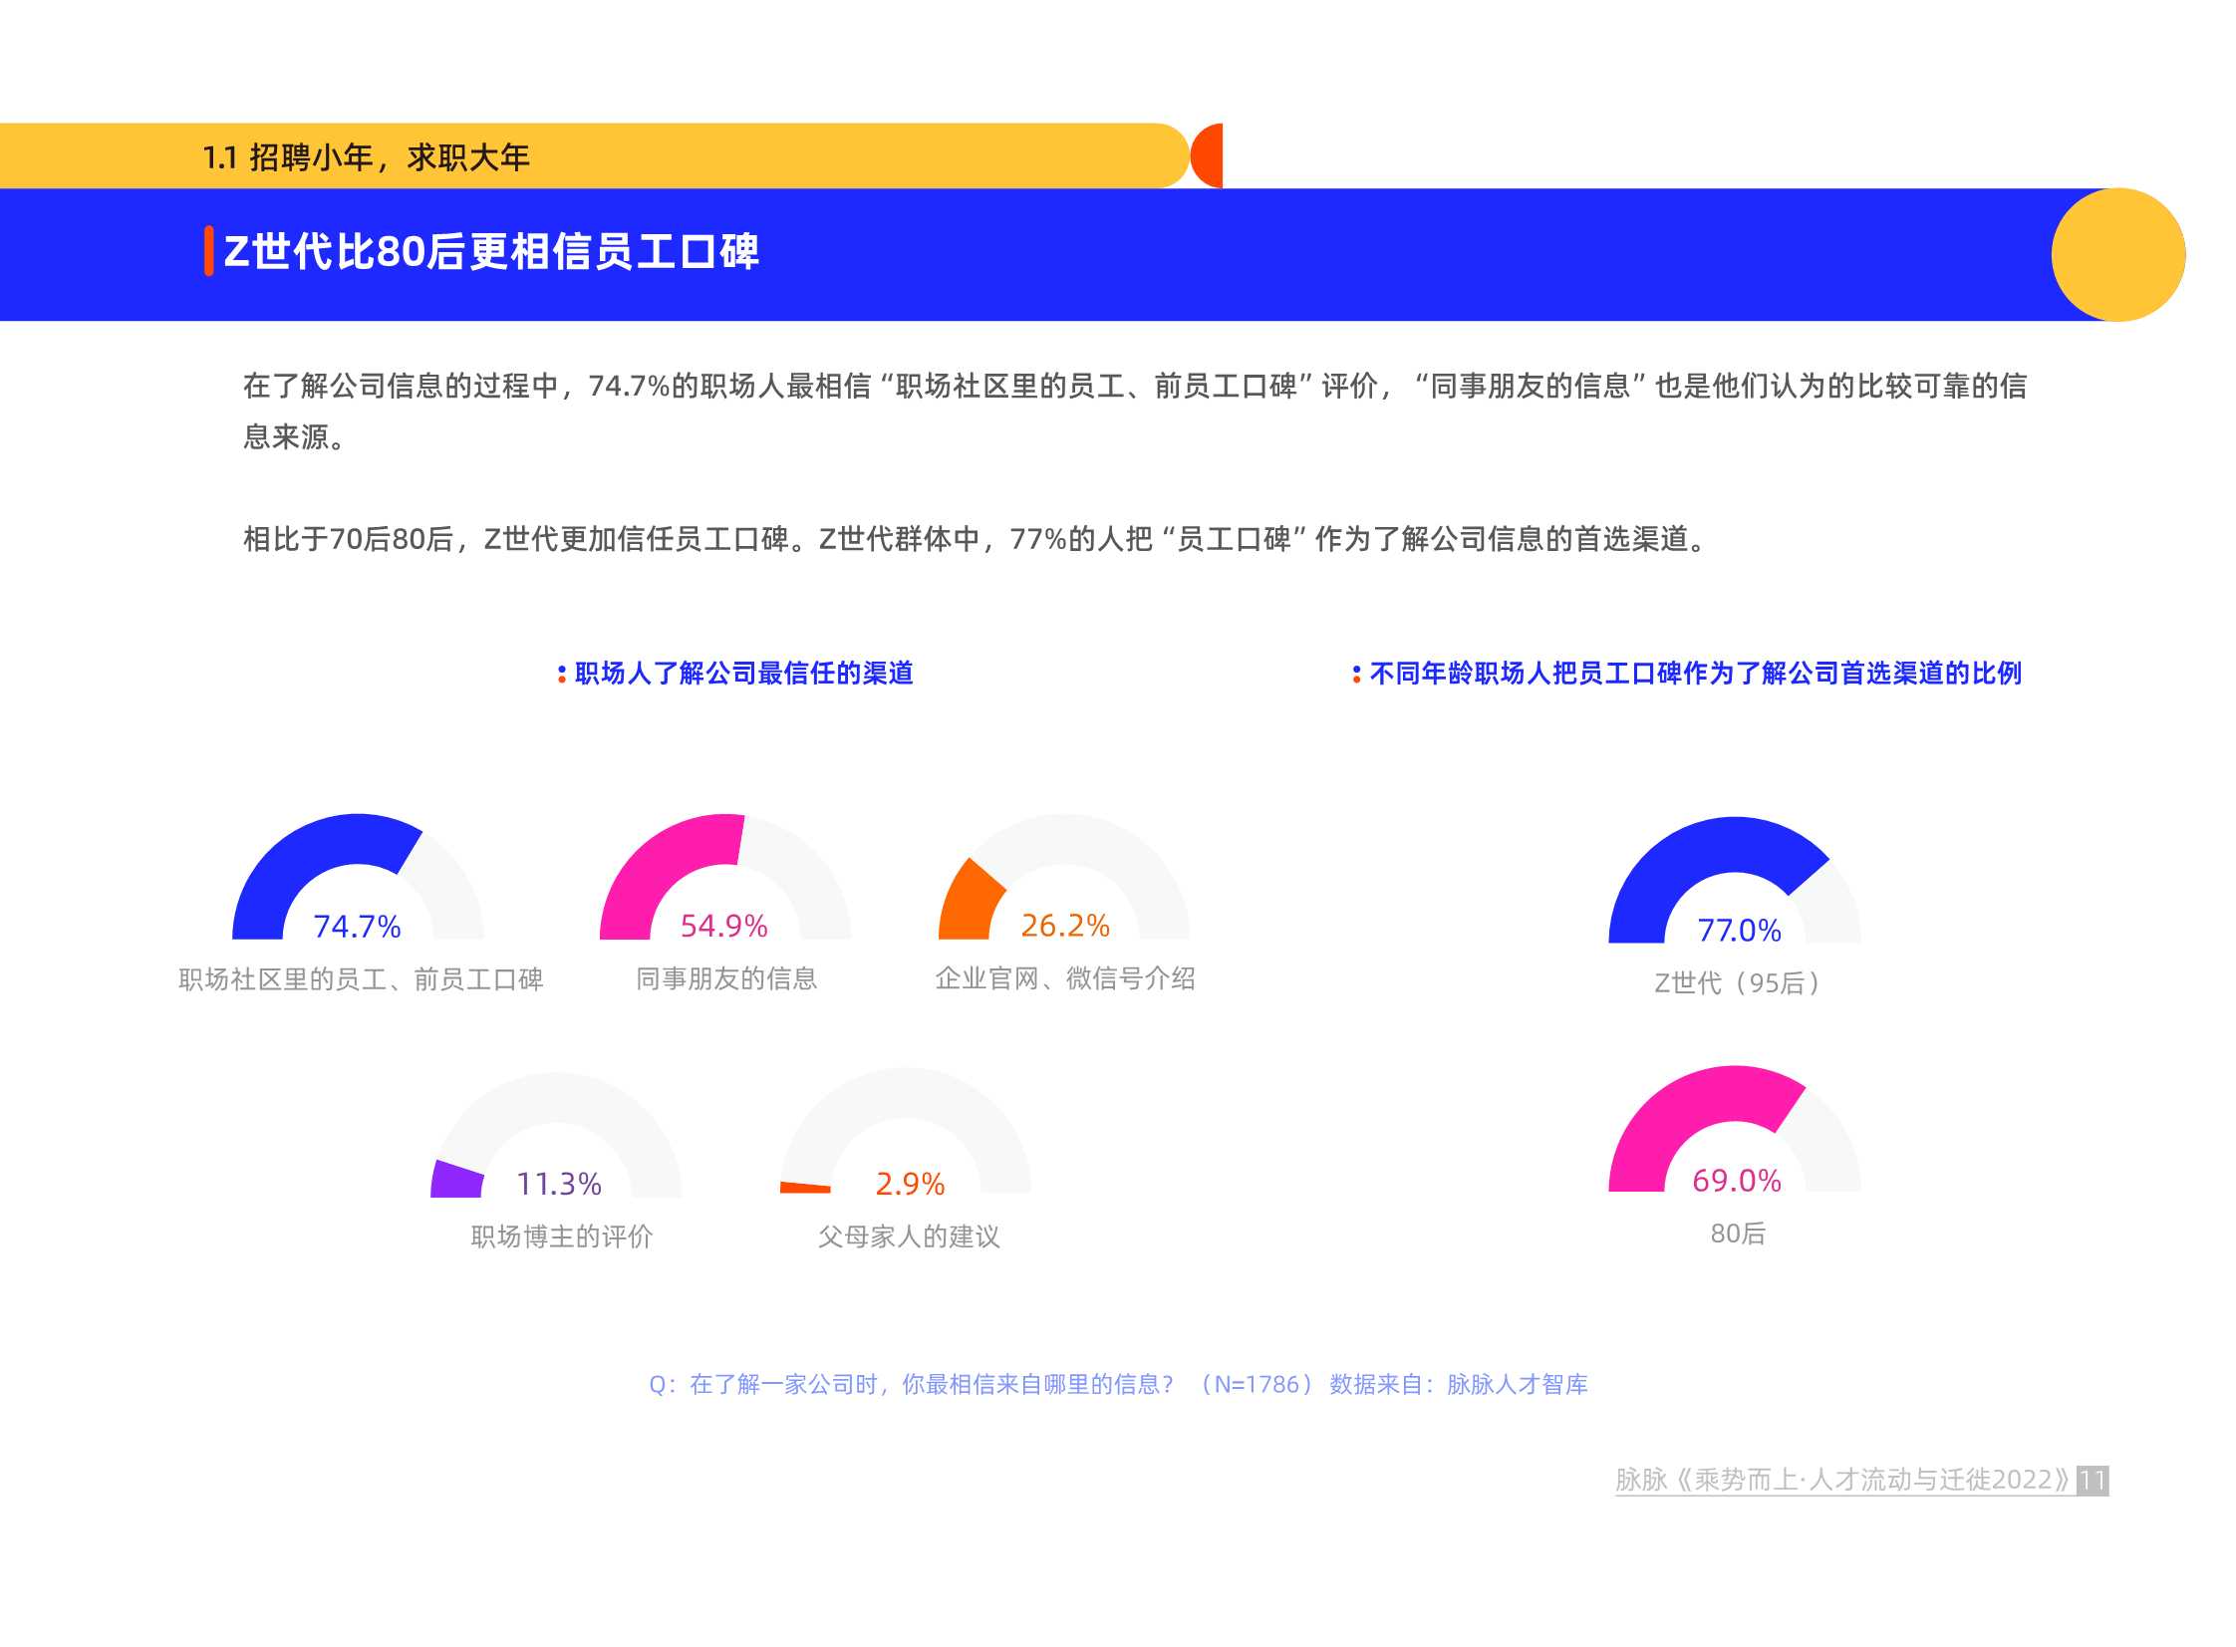Click the label '企业官网、微信号介绍'

(x=1065, y=979)
